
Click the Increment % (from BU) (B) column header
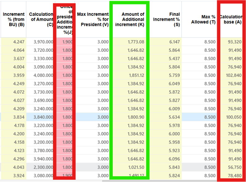coord(14,19)
